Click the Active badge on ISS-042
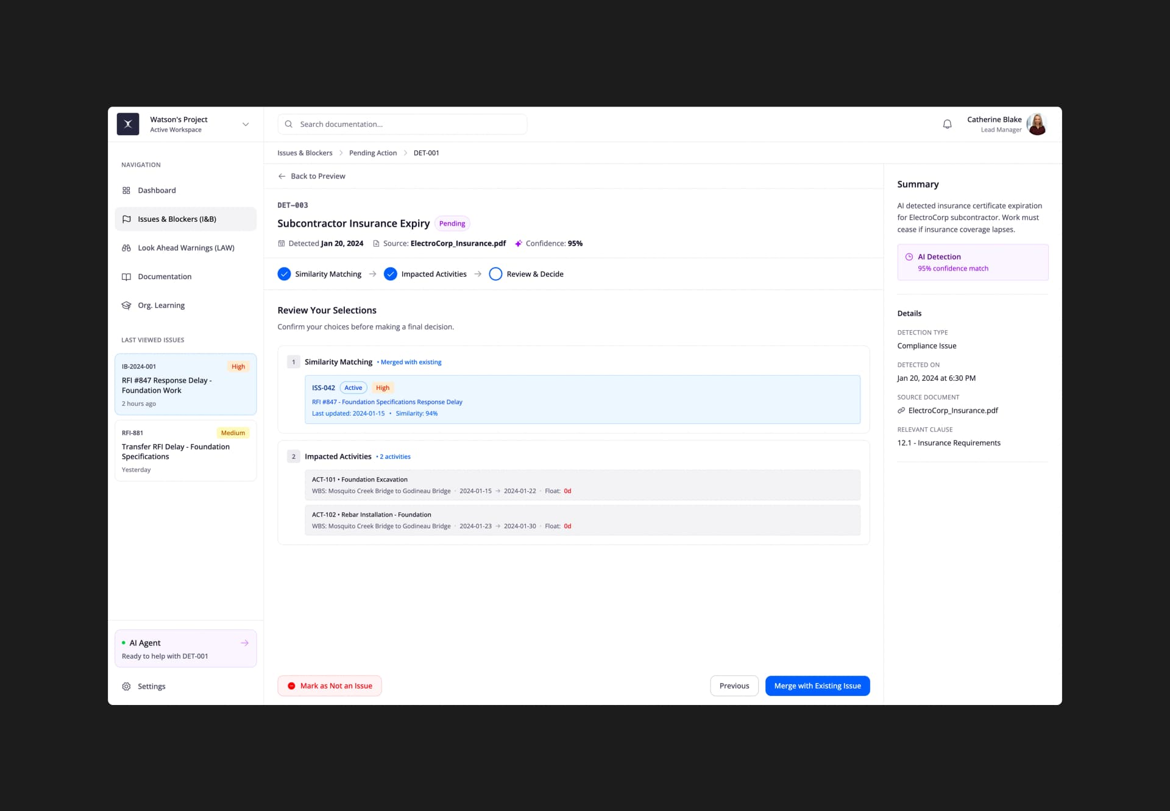Image resolution: width=1170 pixels, height=811 pixels. [353, 388]
